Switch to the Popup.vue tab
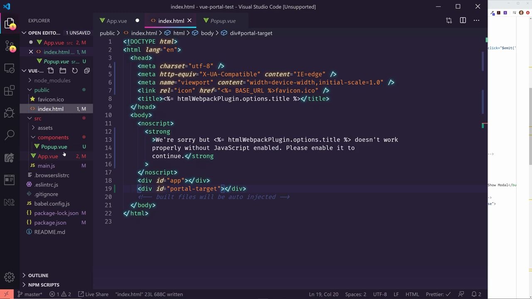The width and height of the screenshot is (532, 299). 223,21
